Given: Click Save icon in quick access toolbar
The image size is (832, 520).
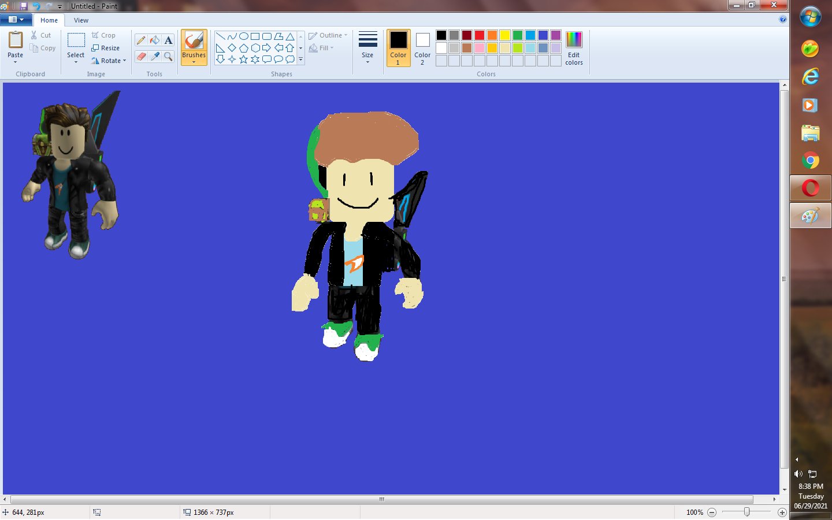Looking at the screenshot, I should pyautogui.click(x=24, y=6).
